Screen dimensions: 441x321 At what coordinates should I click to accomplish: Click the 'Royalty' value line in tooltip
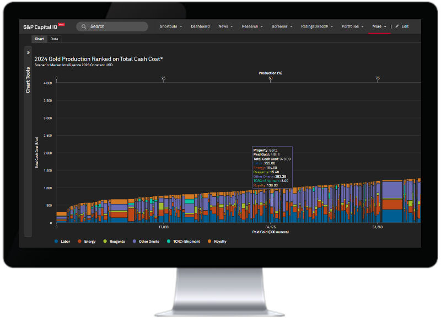[x=266, y=186]
